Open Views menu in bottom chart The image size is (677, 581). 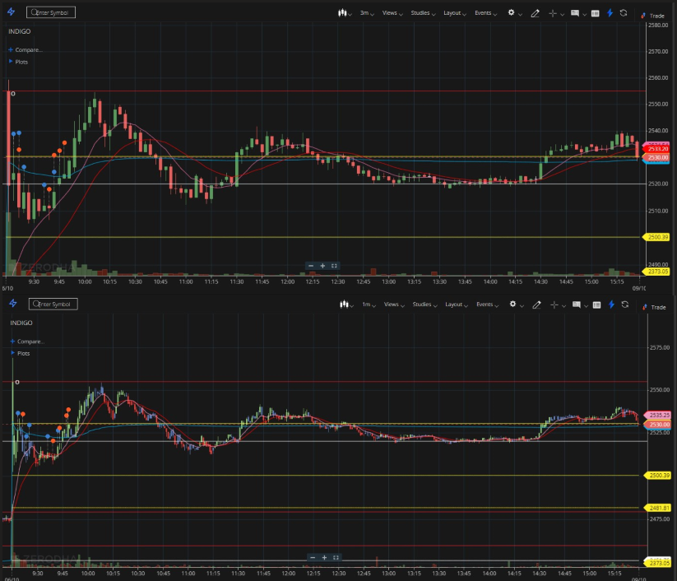pyautogui.click(x=394, y=304)
